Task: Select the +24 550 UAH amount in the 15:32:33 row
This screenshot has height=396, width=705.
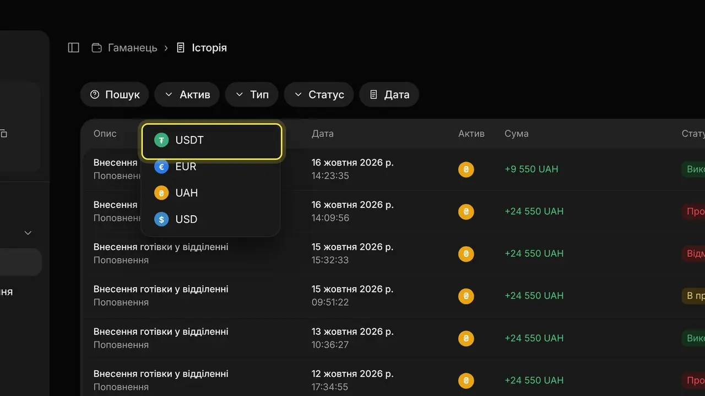Action: 534,254
